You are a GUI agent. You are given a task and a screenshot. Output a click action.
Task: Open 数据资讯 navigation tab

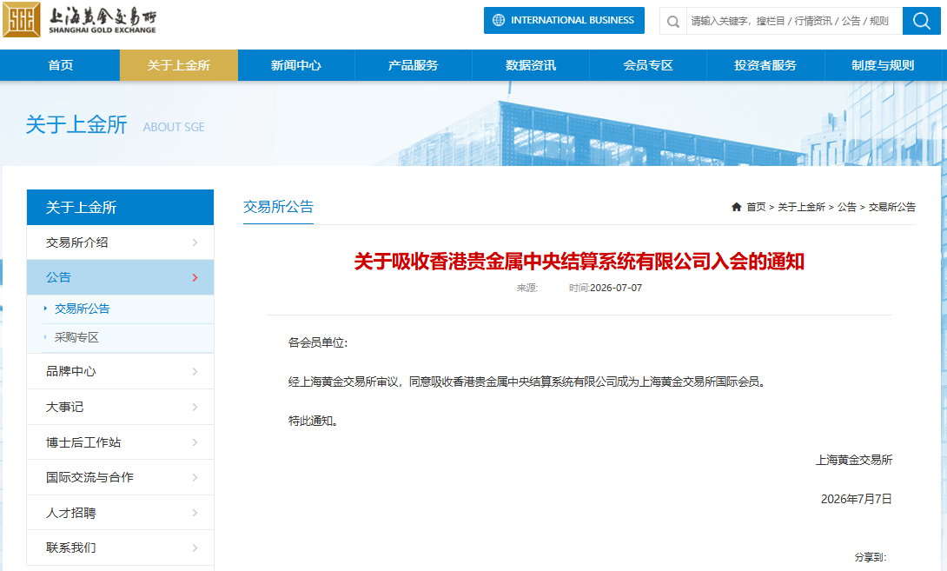530,65
